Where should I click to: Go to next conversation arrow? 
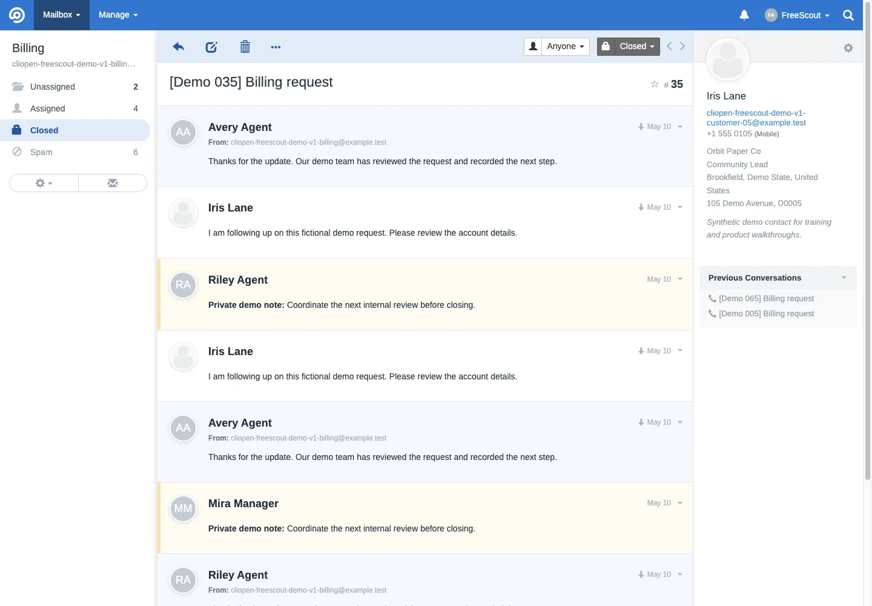[x=682, y=46]
